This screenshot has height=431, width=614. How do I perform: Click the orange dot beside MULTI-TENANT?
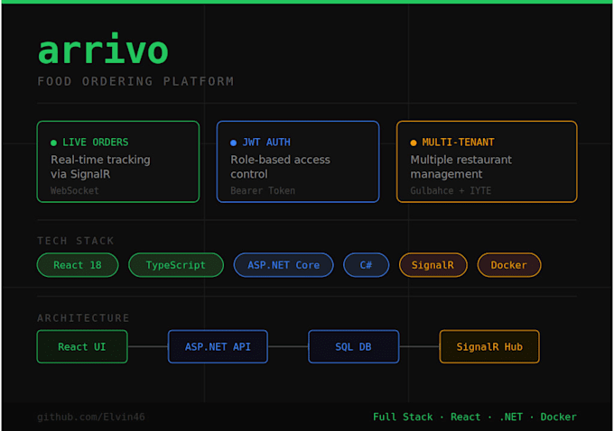(x=414, y=142)
